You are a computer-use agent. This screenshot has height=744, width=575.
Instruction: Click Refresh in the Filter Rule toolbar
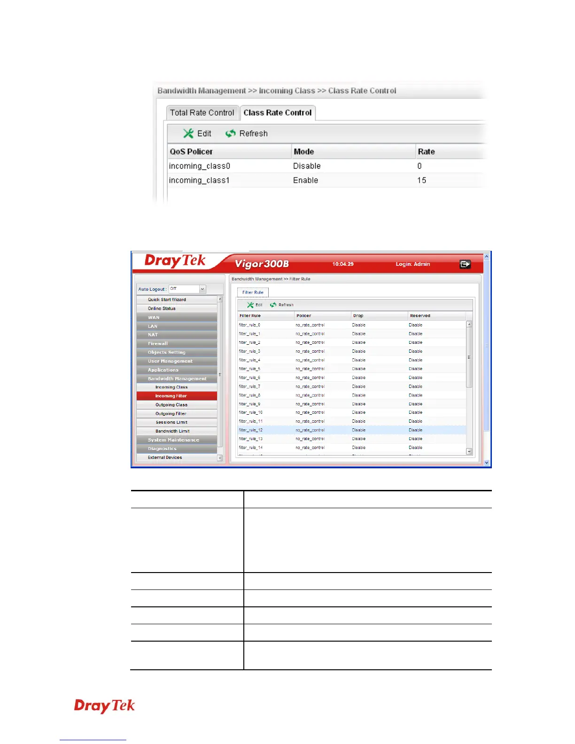pyautogui.click(x=282, y=305)
